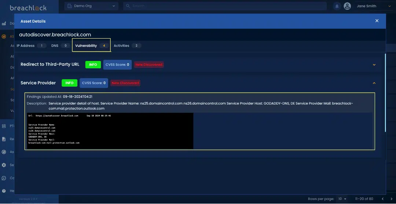Click the help question mark icon in sidebar
This screenshot has width=396, height=204.
pyautogui.click(x=4, y=191)
